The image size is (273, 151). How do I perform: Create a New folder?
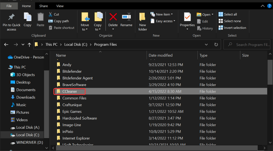click(x=143, y=22)
